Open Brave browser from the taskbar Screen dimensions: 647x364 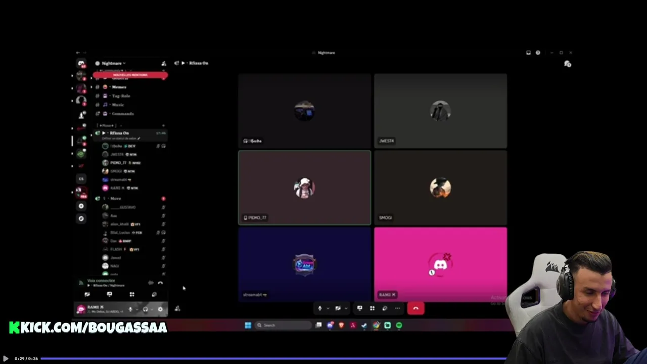[x=341, y=326]
